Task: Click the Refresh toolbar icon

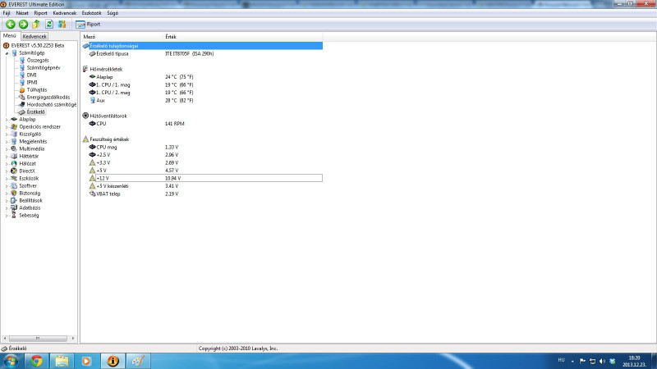Action: (49, 25)
